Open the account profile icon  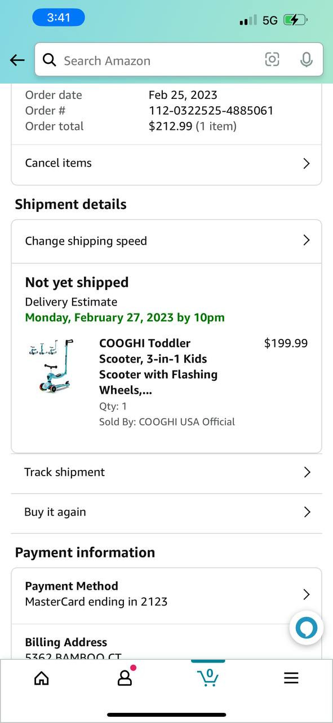click(x=125, y=677)
